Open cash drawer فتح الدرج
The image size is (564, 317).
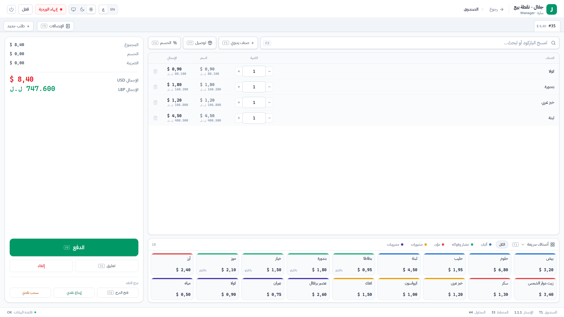point(117,293)
